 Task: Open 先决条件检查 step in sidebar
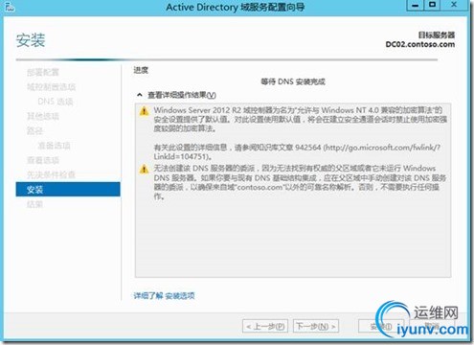[x=51, y=174]
